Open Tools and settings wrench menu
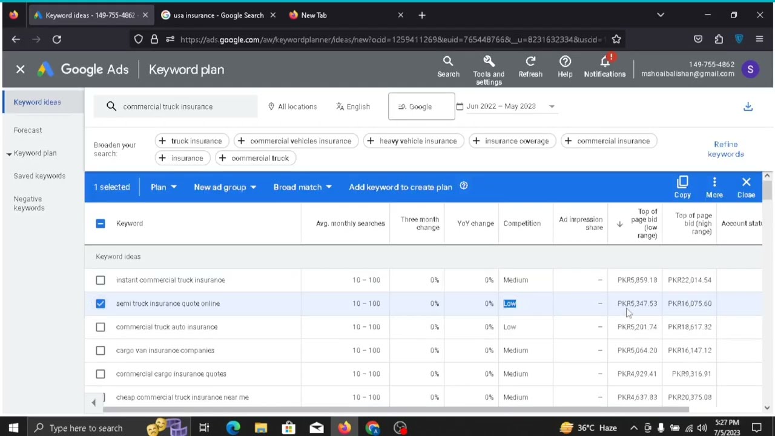Screen dimensions: 775x436 tap(489, 70)
